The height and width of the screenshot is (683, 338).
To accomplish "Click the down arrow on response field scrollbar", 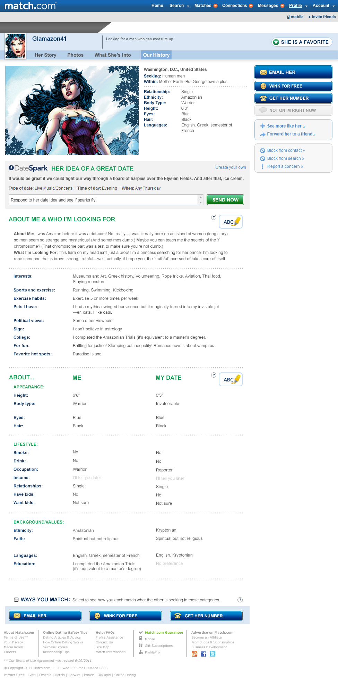I will [200, 202].
